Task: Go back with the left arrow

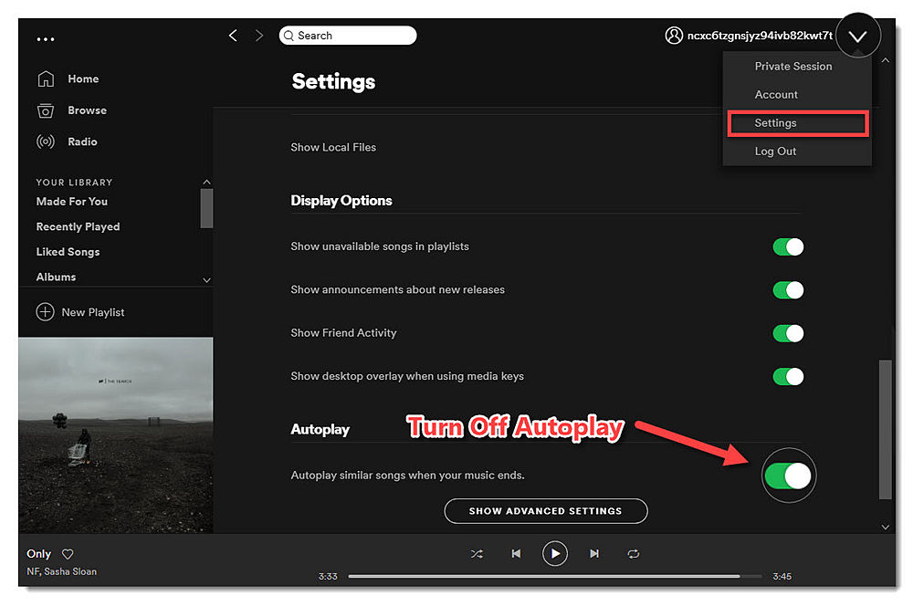Action: click(233, 36)
